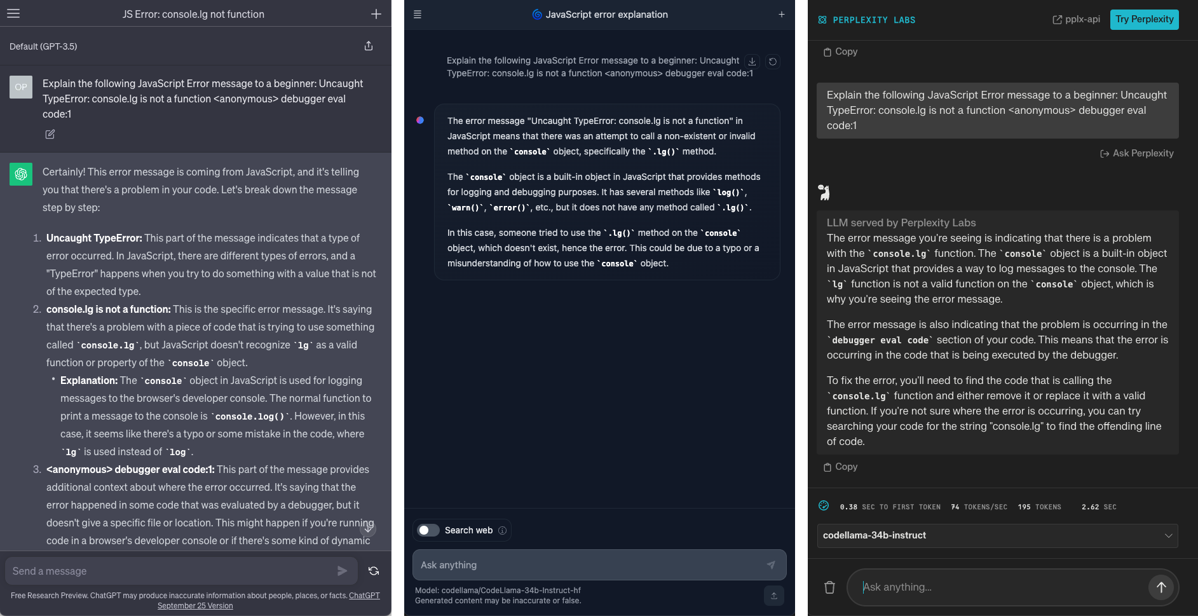Screen dimensions: 1198x616
Task: Click the Model: codellama/CodeLlama-34b-Instruct-hf text
Action: point(498,591)
